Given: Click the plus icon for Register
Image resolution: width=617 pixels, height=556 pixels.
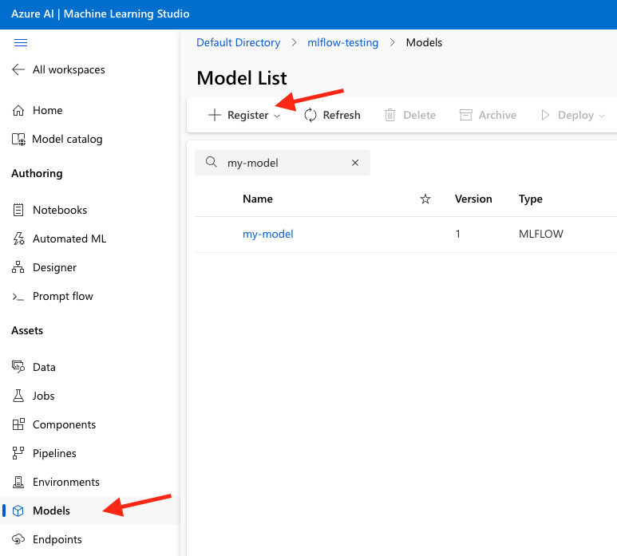Looking at the screenshot, I should pyautogui.click(x=215, y=115).
